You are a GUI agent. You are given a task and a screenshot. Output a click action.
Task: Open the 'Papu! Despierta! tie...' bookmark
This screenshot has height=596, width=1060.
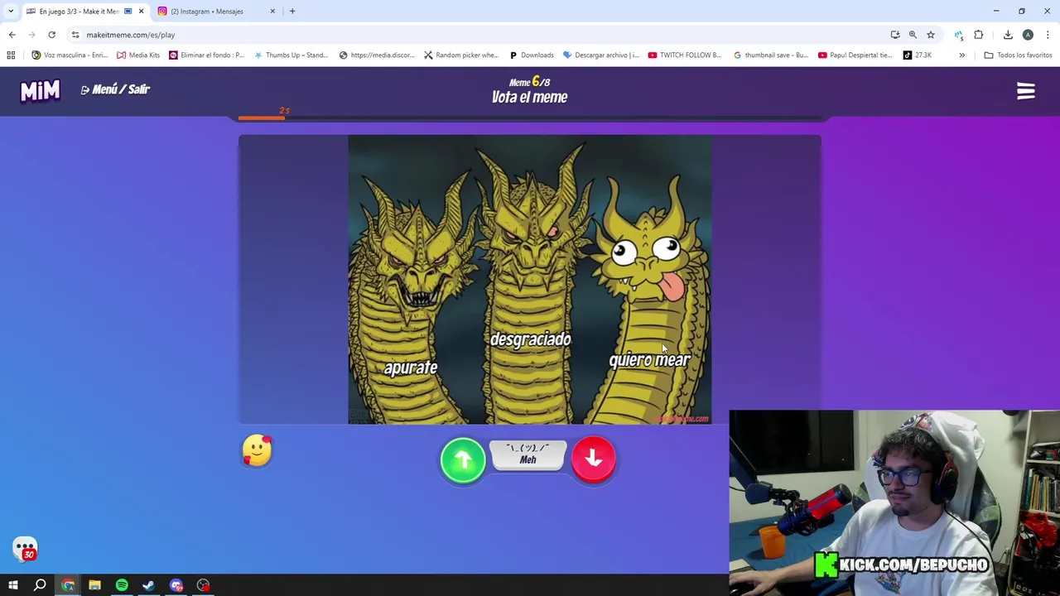855,55
